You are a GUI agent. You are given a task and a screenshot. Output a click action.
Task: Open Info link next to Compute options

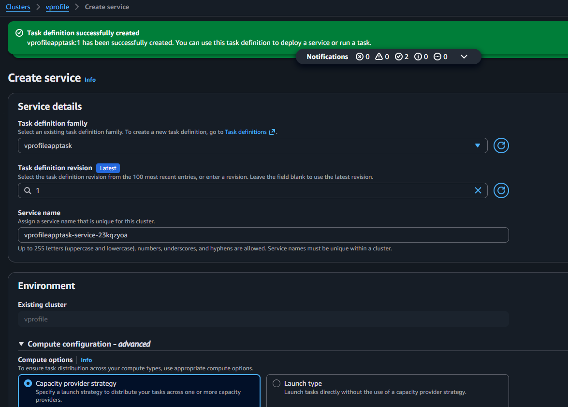point(86,360)
